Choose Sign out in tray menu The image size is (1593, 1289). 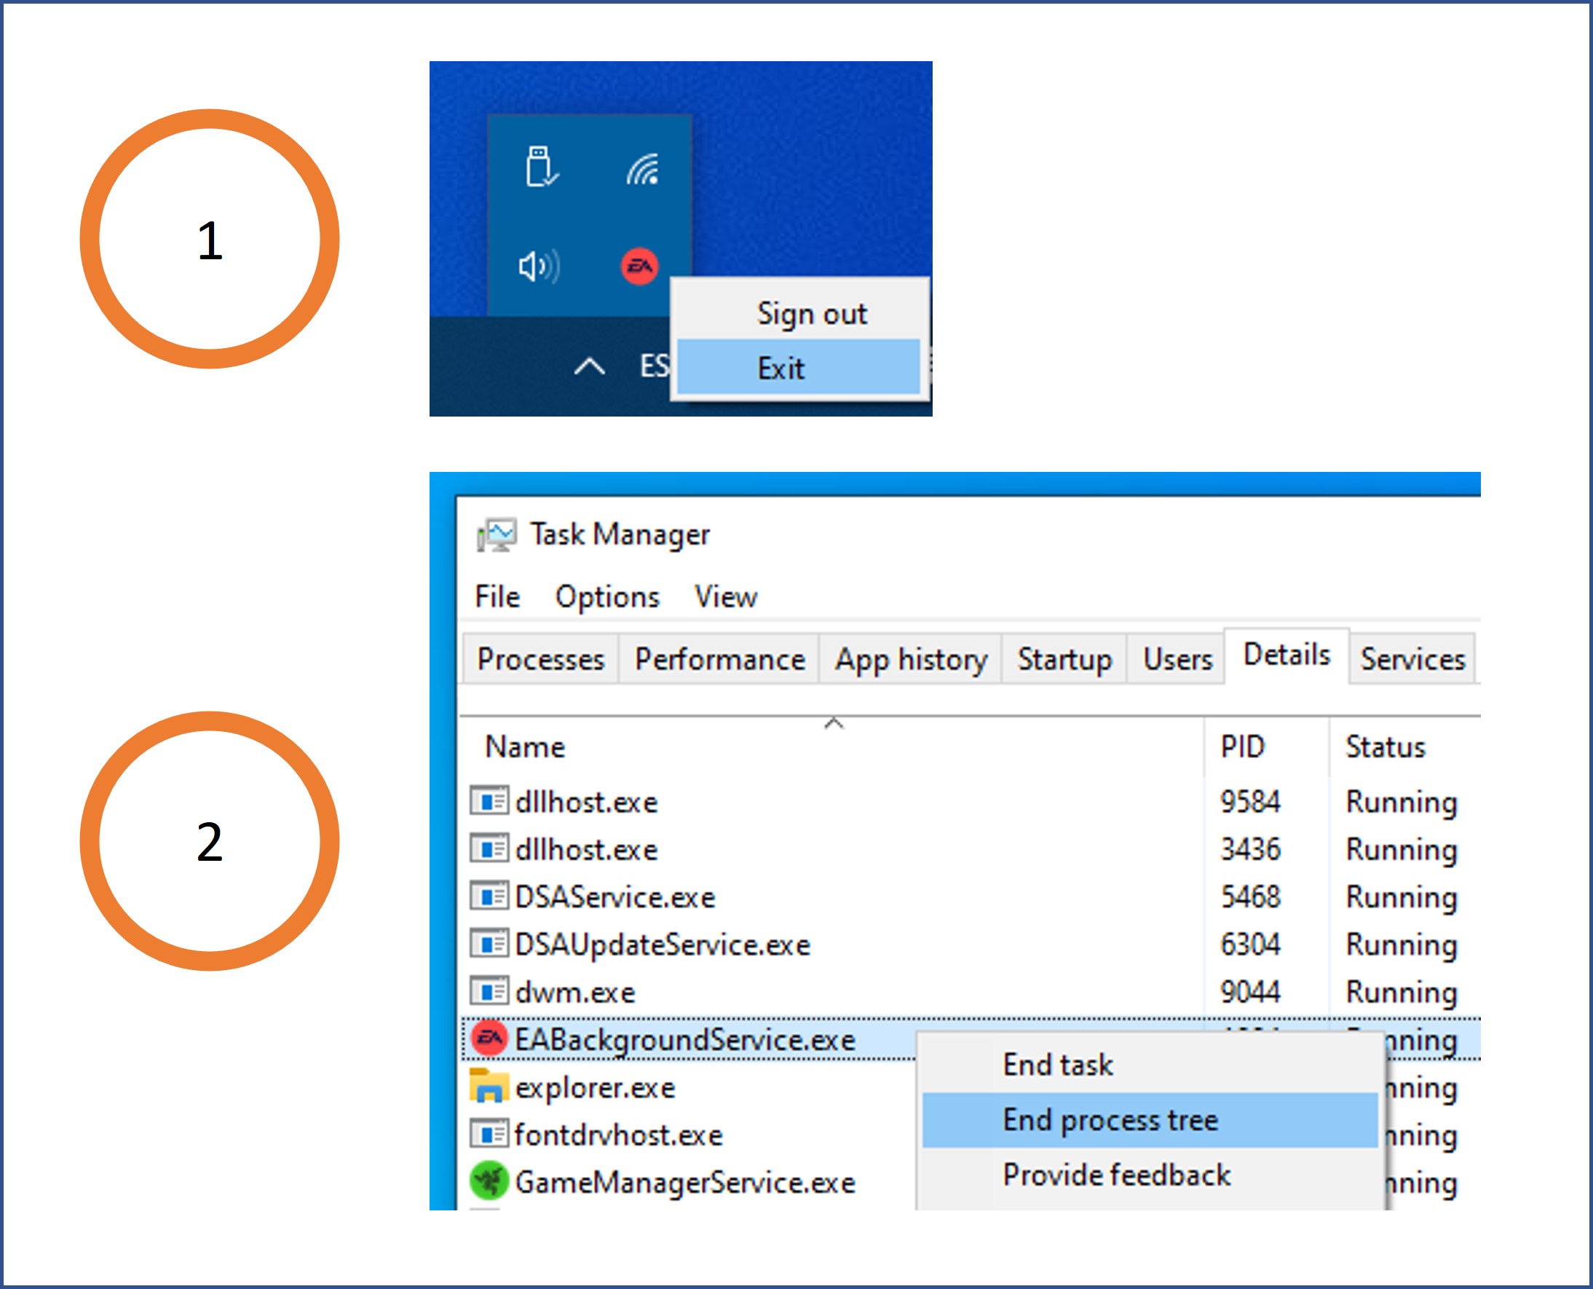pyautogui.click(x=810, y=313)
